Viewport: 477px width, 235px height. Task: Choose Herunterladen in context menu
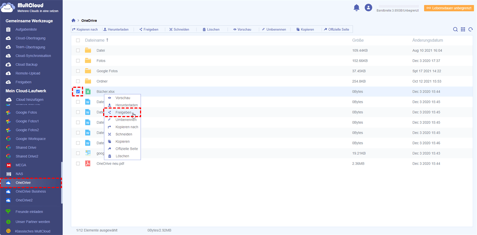(x=122, y=105)
